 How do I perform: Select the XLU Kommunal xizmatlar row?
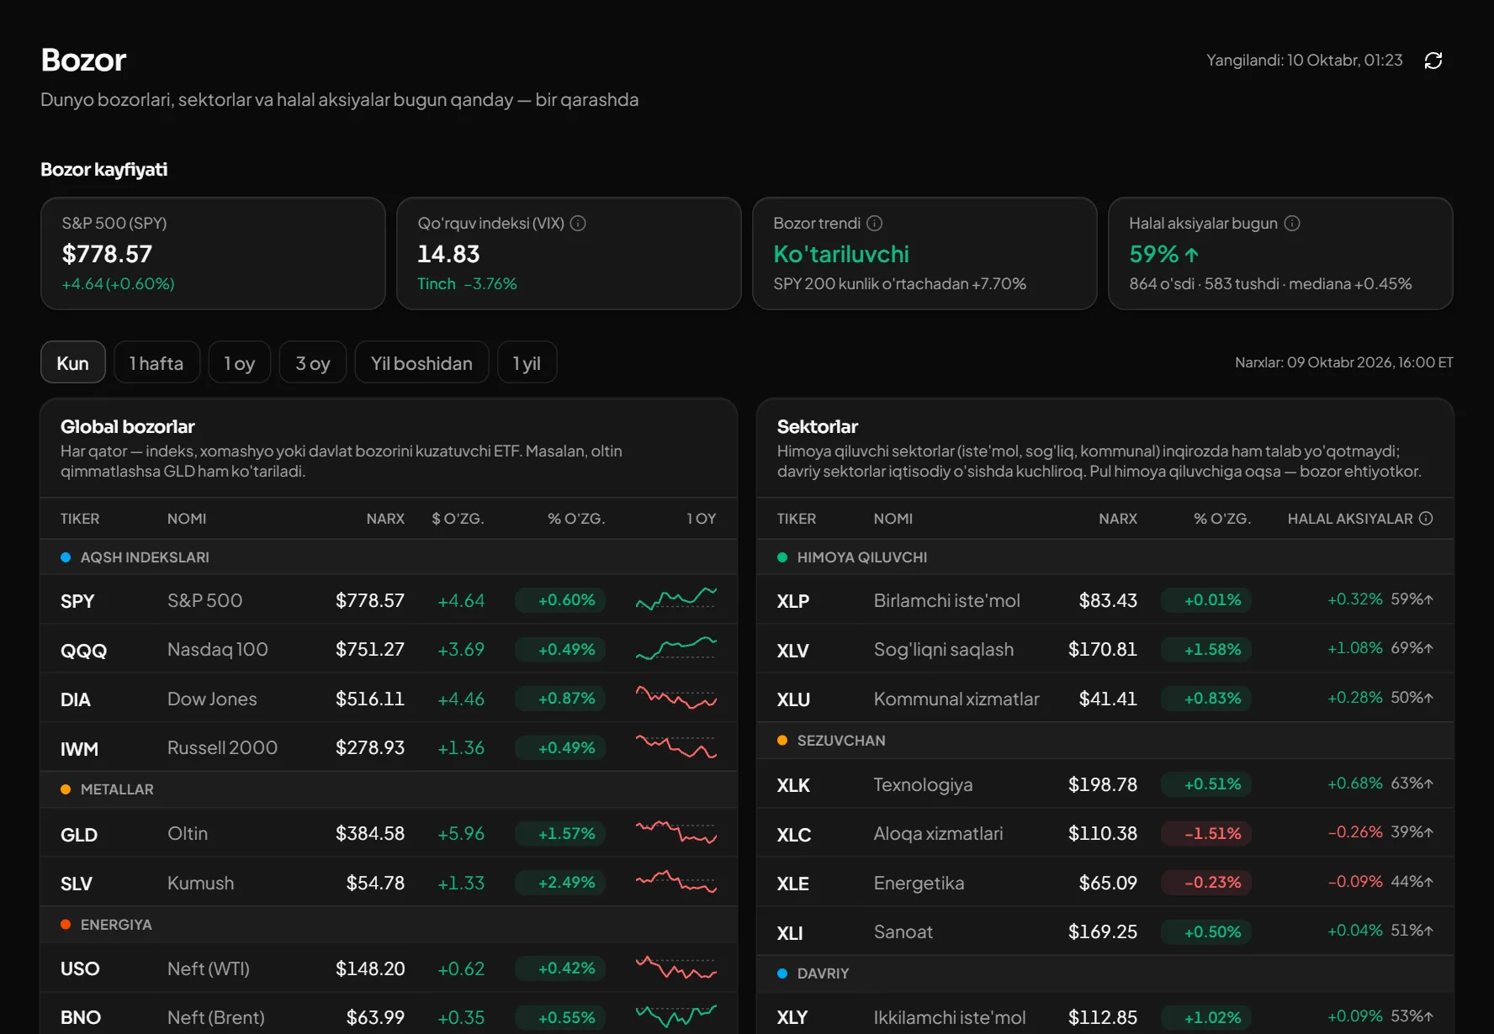click(x=1105, y=699)
